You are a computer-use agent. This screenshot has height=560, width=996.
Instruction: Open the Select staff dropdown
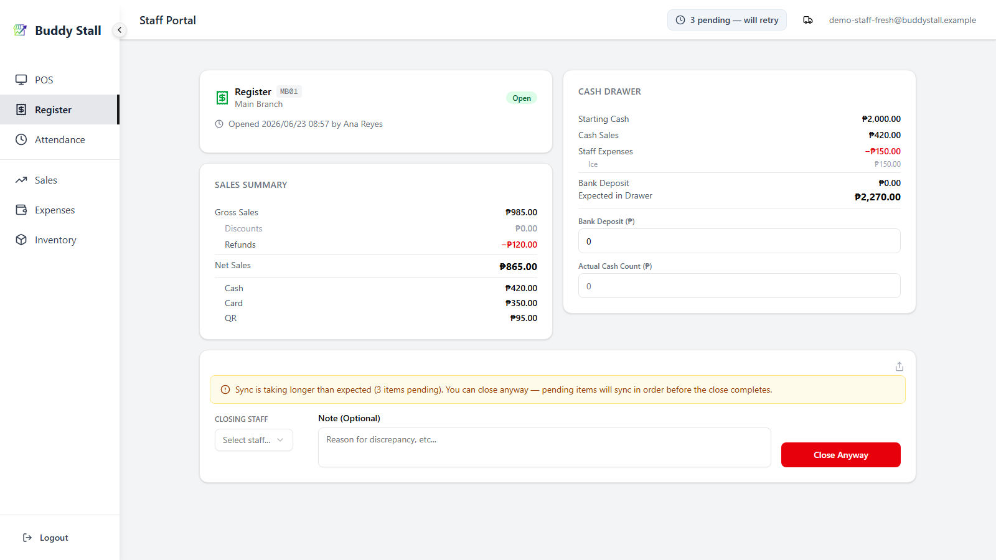[x=254, y=440]
